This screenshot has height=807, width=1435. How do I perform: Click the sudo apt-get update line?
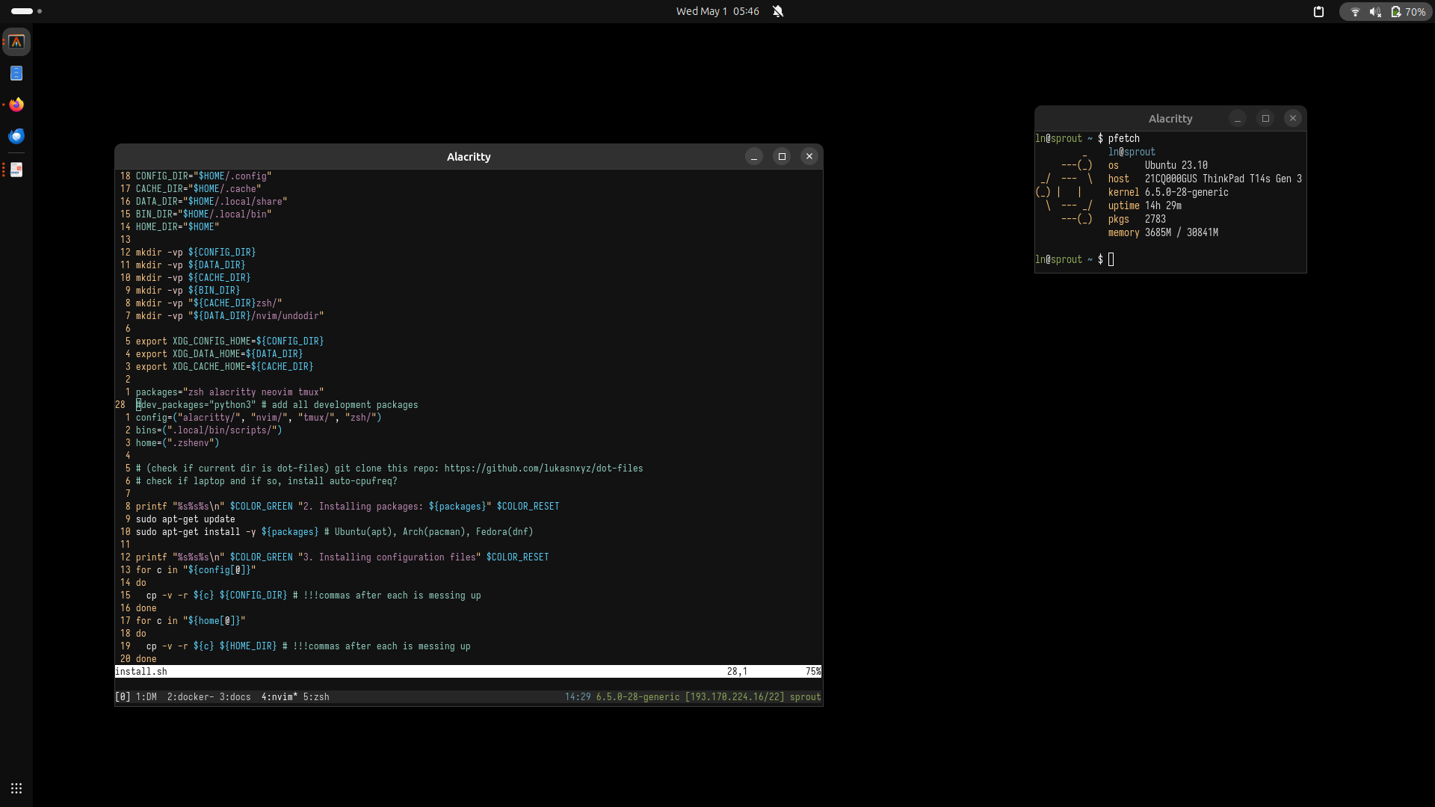(x=185, y=519)
